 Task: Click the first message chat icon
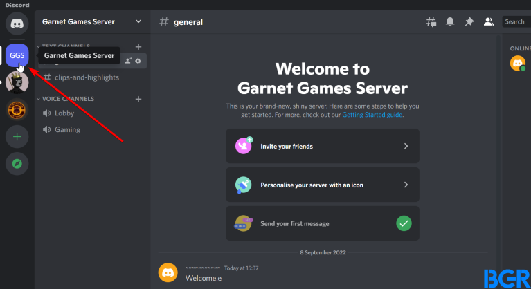[x=243, y=223]
